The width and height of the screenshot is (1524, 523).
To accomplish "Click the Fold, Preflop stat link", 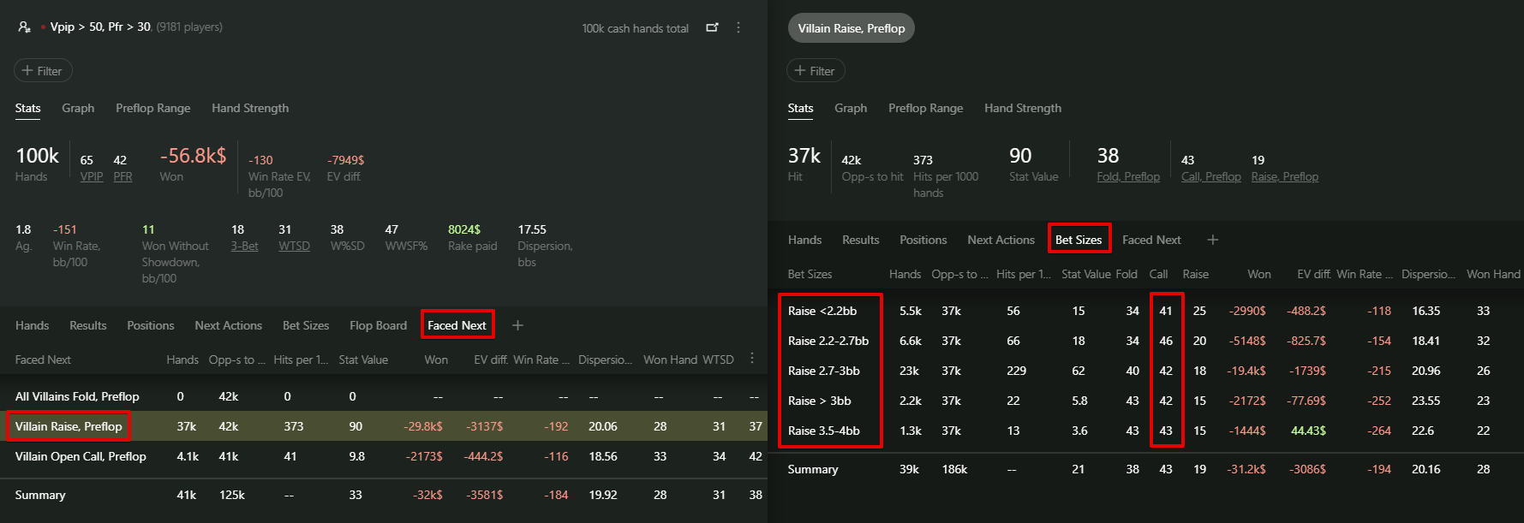I will click(1128, 176).
